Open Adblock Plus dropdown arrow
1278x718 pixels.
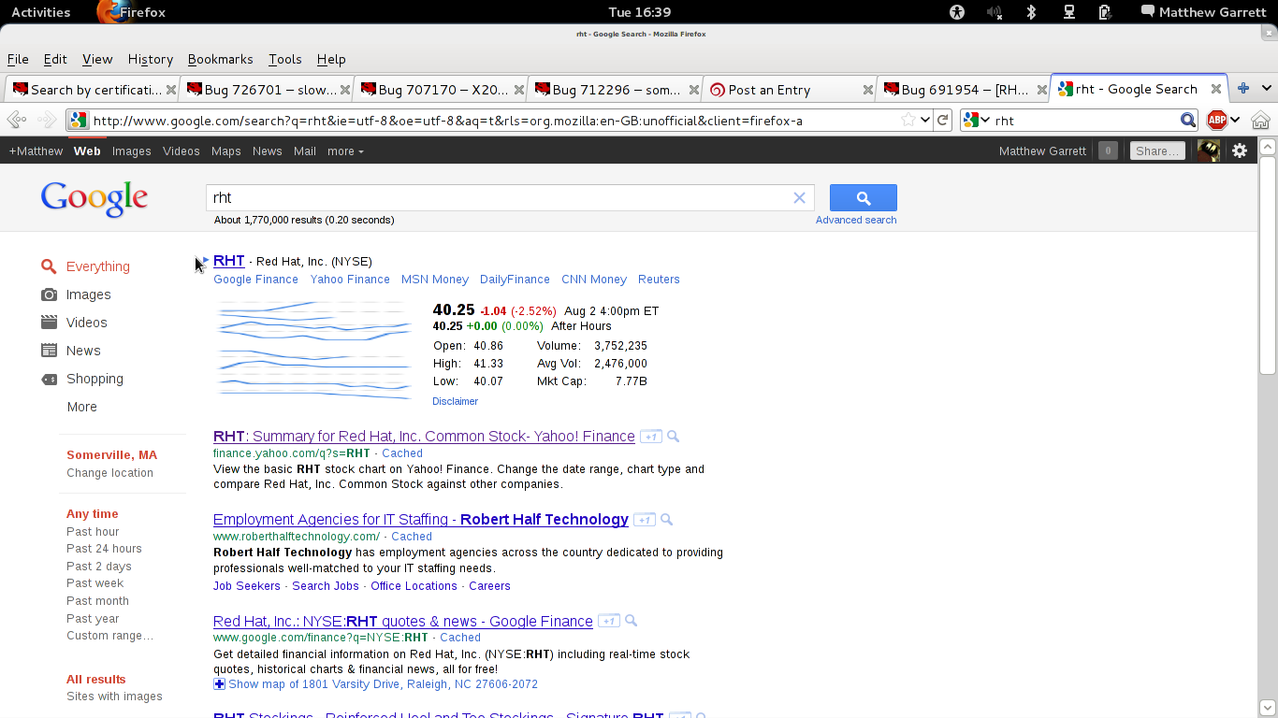pos(1235,120)
